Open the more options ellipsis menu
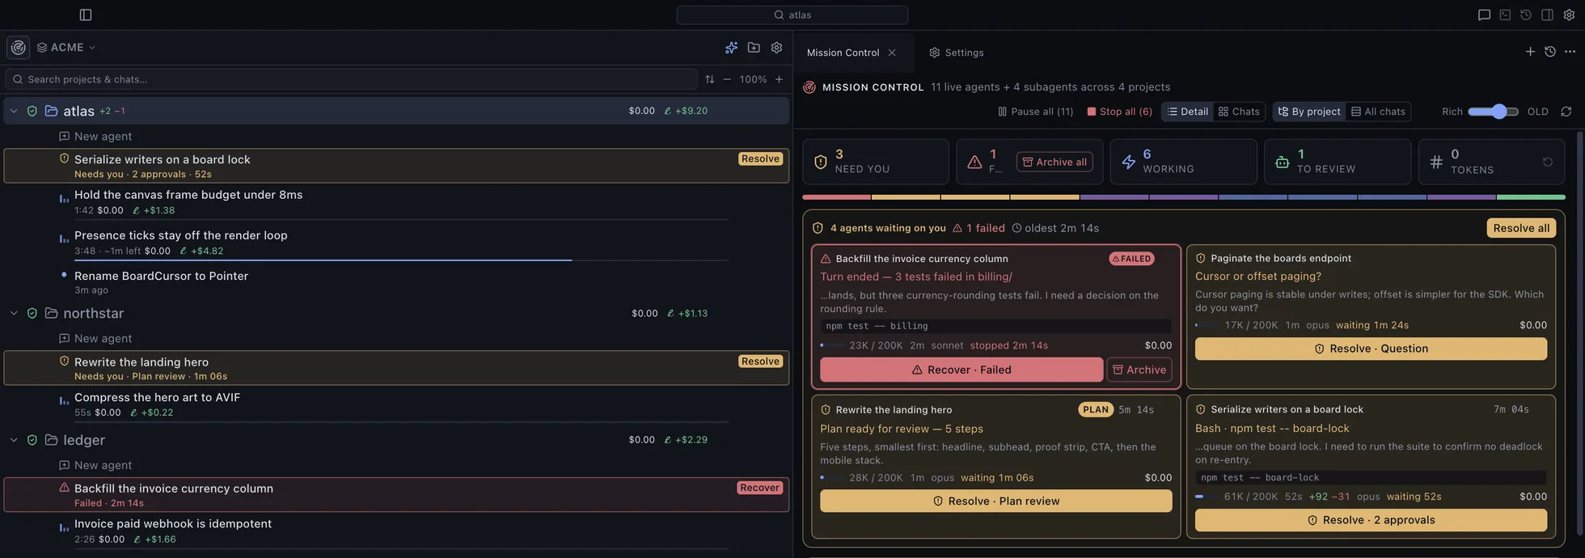The width and height of the screenshot is (1585, 558). pos(1570,52)
